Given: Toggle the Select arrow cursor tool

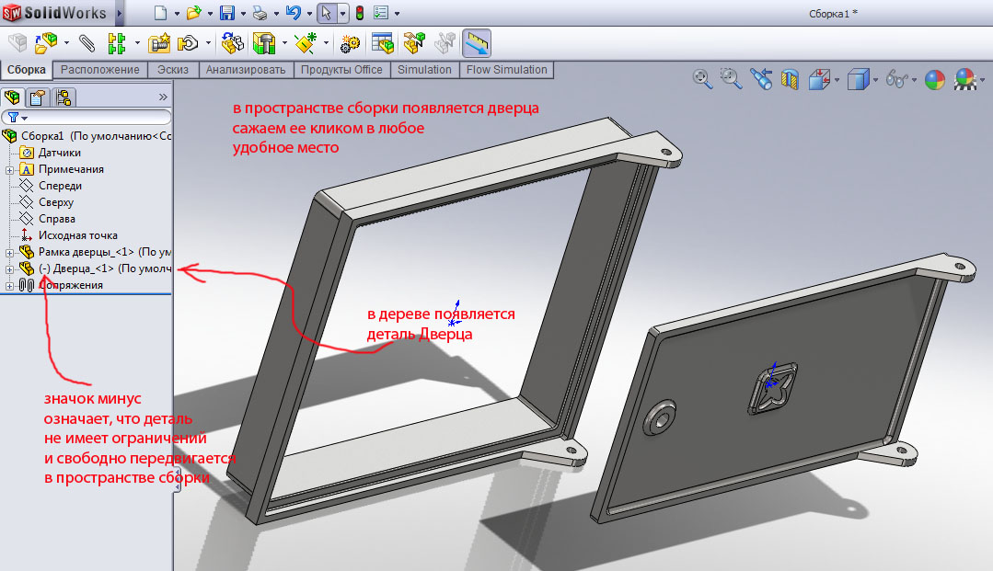Looking at the screenshot, I should [x=326, y=13].
